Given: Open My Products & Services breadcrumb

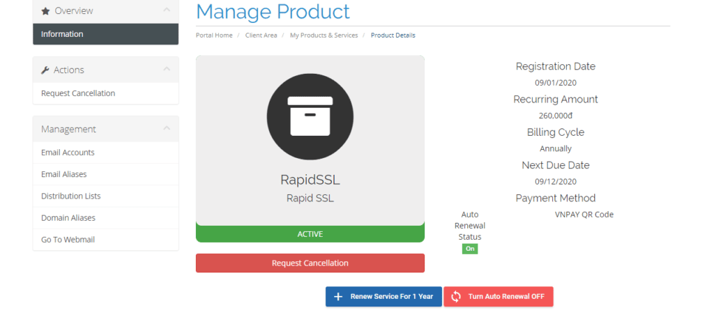Looking at the screenshot, I should point(324,35).
